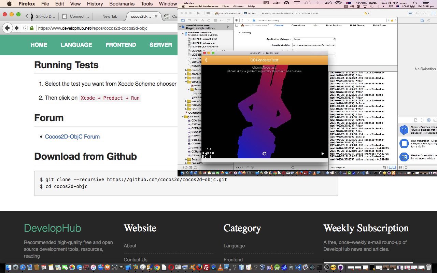Viewport: 437px width, 273px height.
Task: Collapse the Identity section disclosure triangle
Action: 239,32
